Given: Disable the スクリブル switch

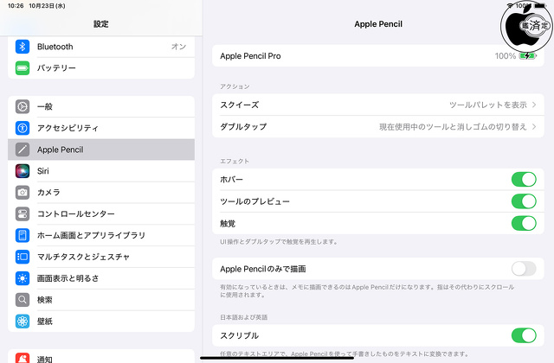Looking at the screenshot, I should (524, 335).
